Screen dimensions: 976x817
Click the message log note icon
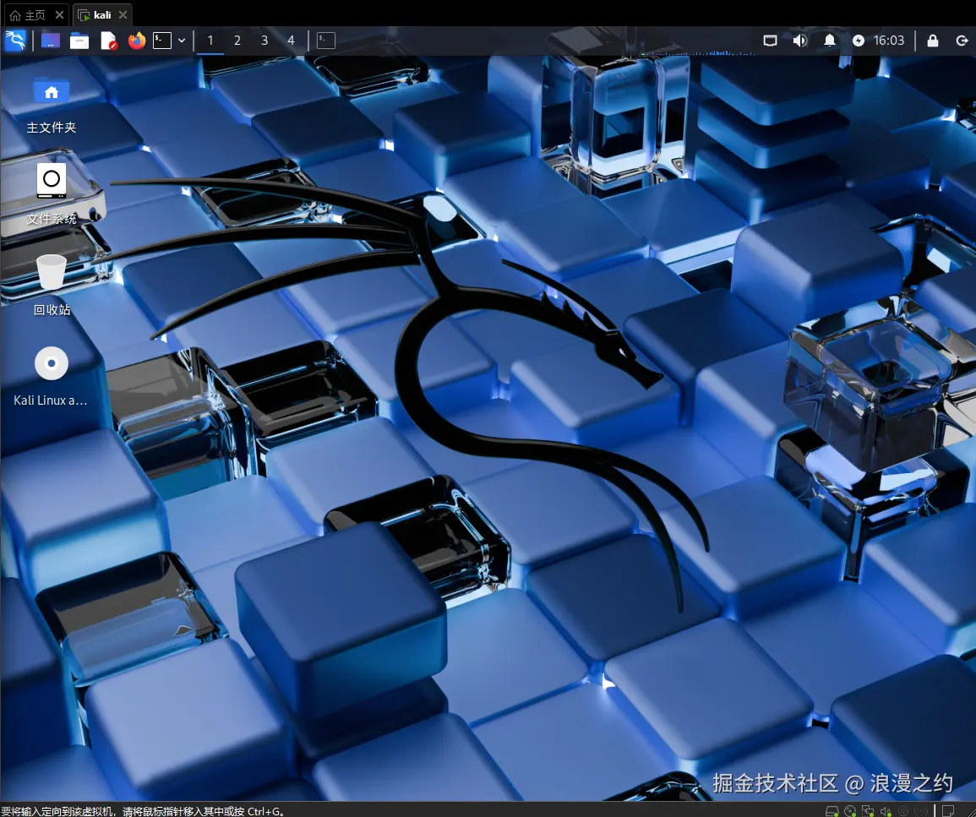coord(948,811)
